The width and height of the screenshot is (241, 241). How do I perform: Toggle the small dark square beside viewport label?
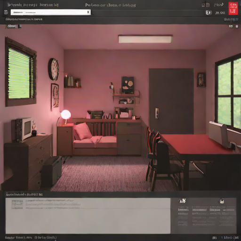[20, 26]
